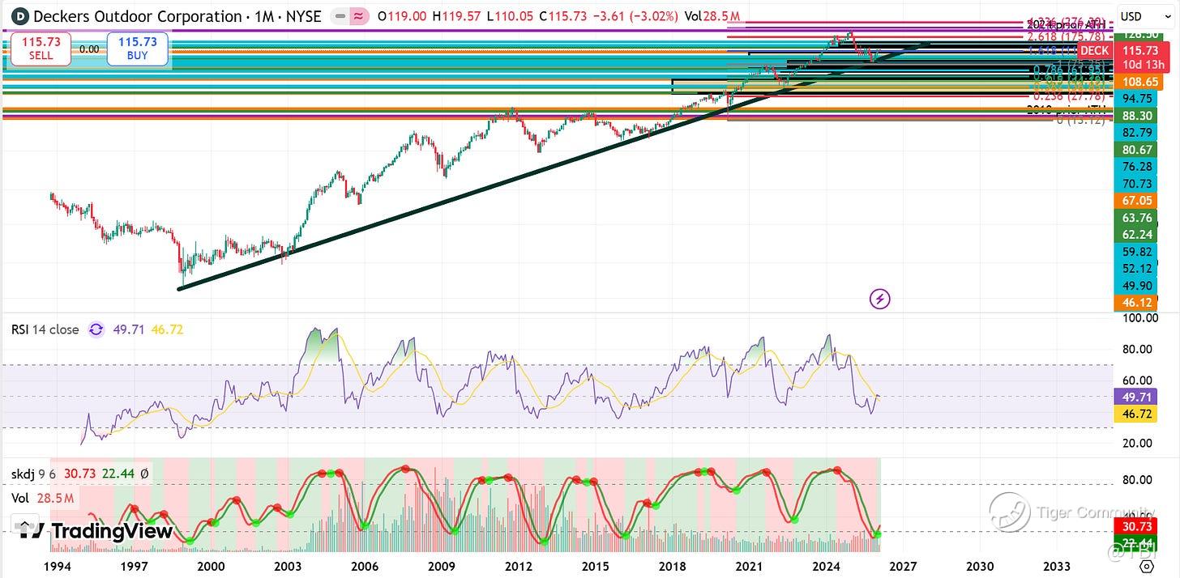Screen dimensions: 1180x578
Task: Click the 2003 label on time axis
Action: tap(287, 567)
